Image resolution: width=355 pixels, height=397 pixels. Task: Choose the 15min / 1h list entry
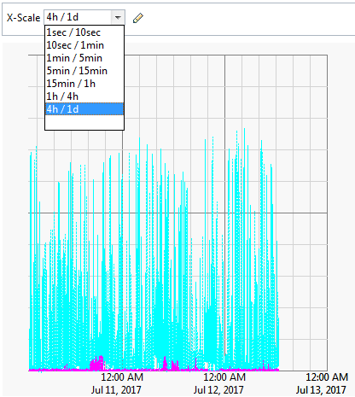click(84, 84)
